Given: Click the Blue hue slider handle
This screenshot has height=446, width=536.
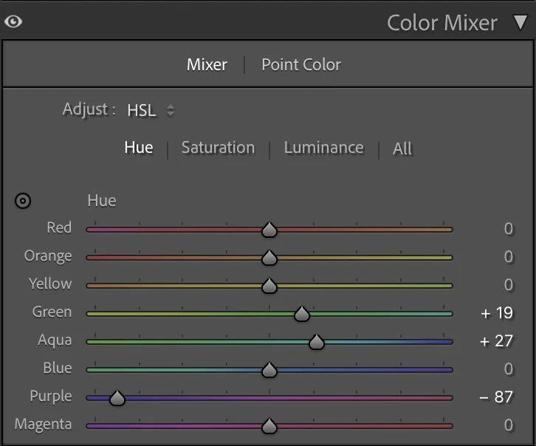Looking at the screenshot, I should pos(269,369).
